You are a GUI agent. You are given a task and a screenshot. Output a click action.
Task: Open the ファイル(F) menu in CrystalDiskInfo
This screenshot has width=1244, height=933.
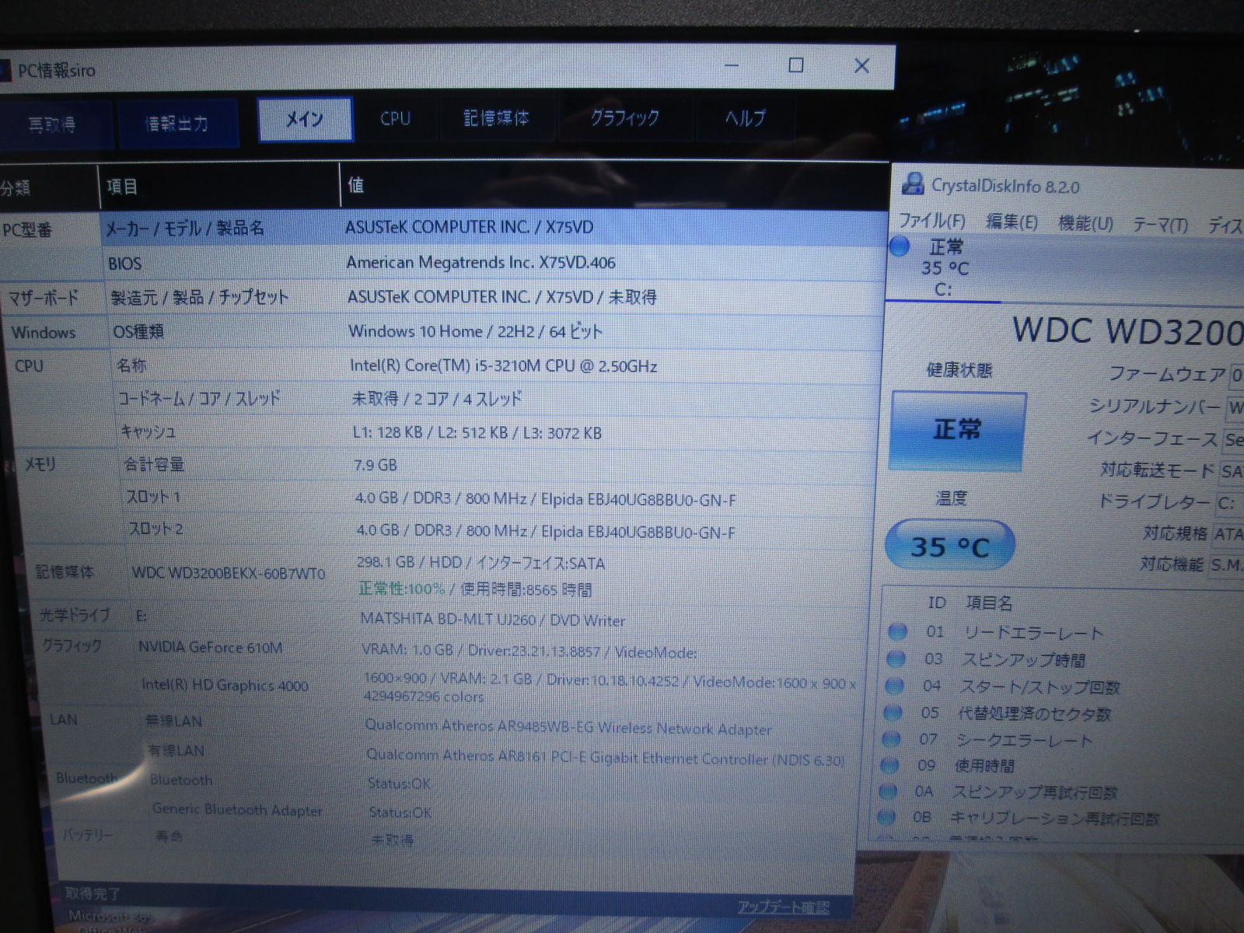click(932, 221)
